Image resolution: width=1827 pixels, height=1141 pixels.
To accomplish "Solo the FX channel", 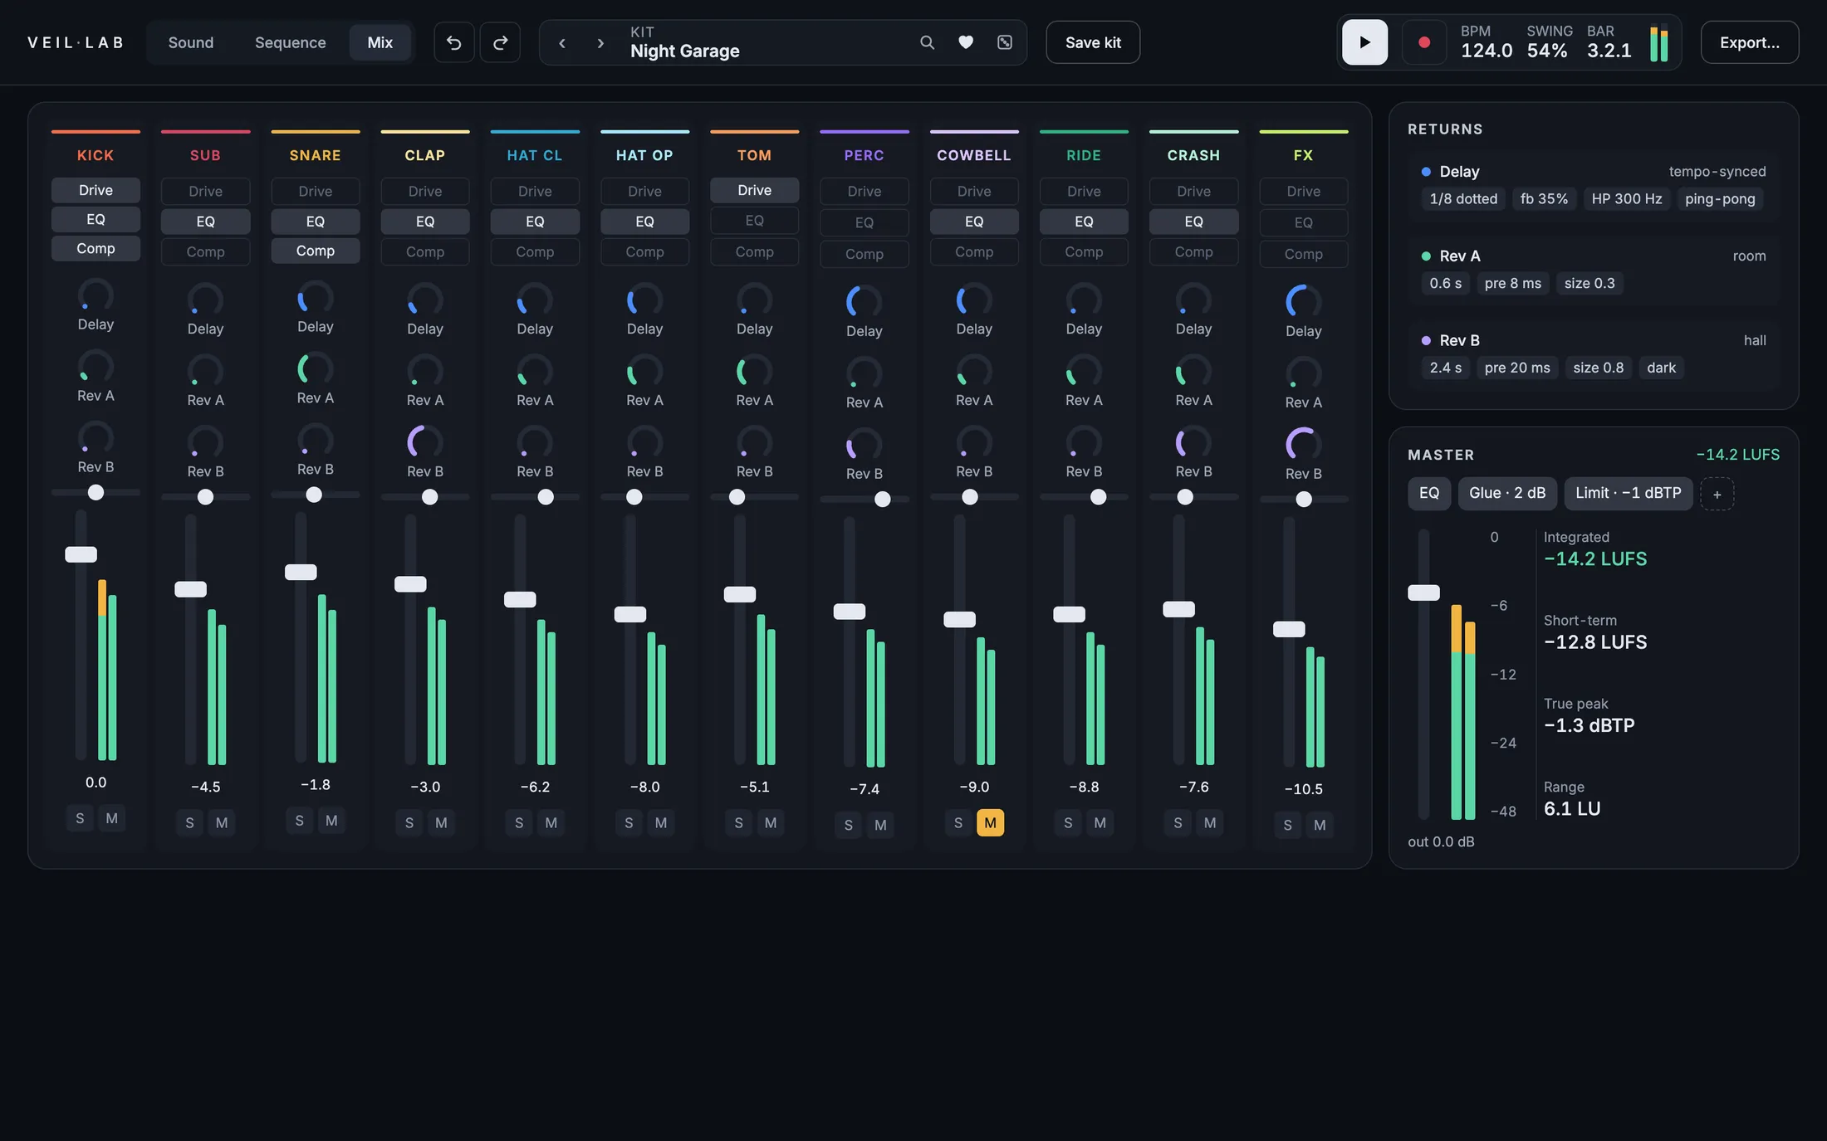I will [1287, 825].
